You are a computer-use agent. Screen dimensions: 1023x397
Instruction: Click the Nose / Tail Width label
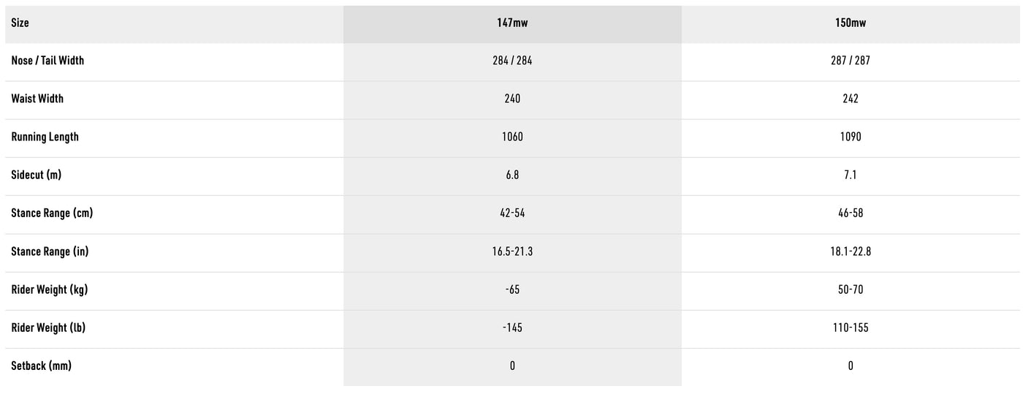[x=47, y=61]
